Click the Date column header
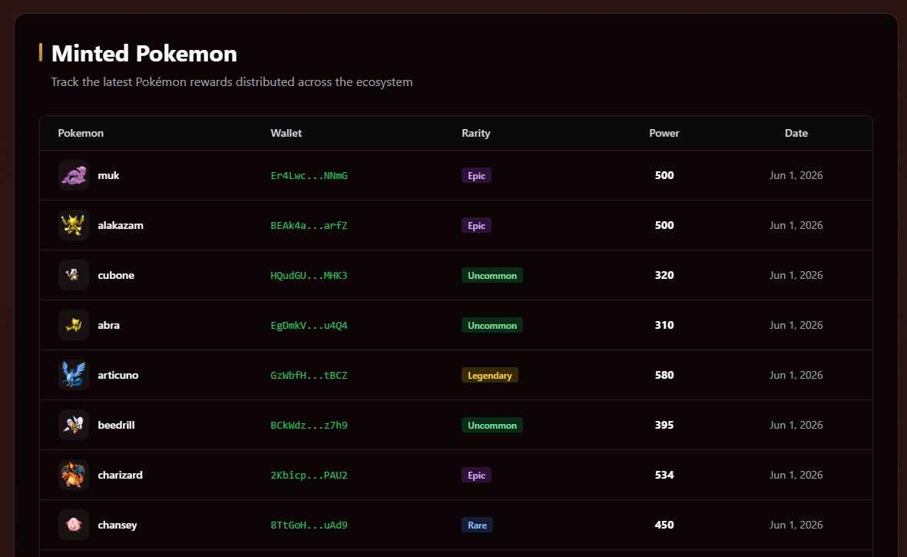907x557 pixels. (796, 133)
